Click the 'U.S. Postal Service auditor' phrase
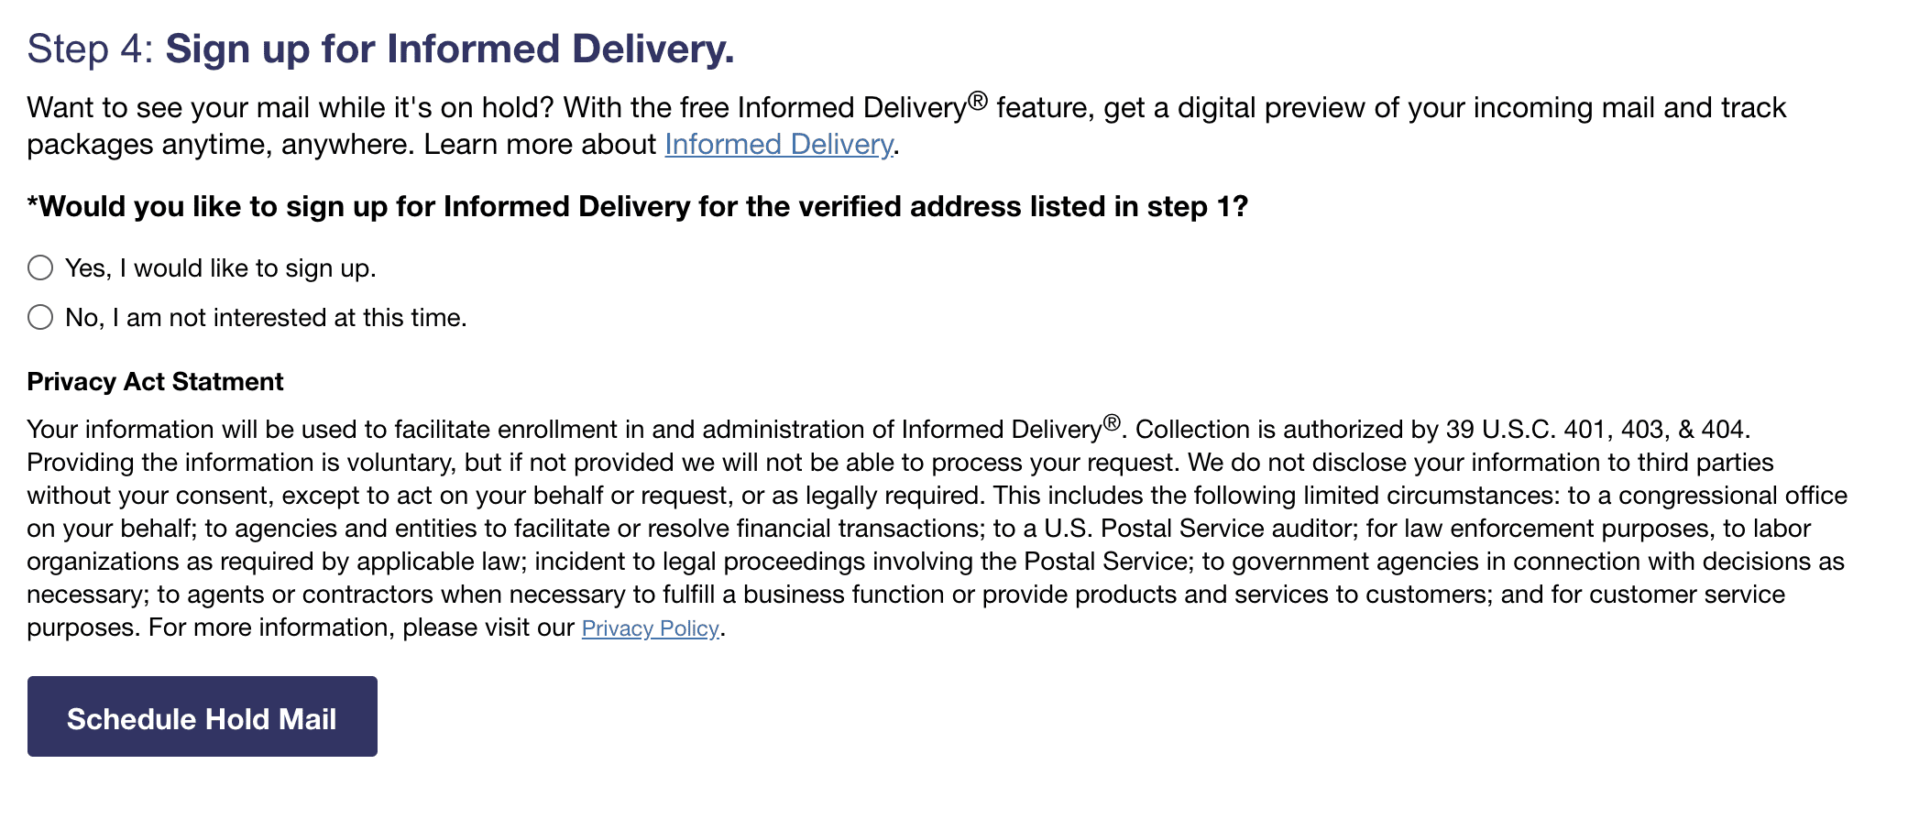 [1201, 528]
